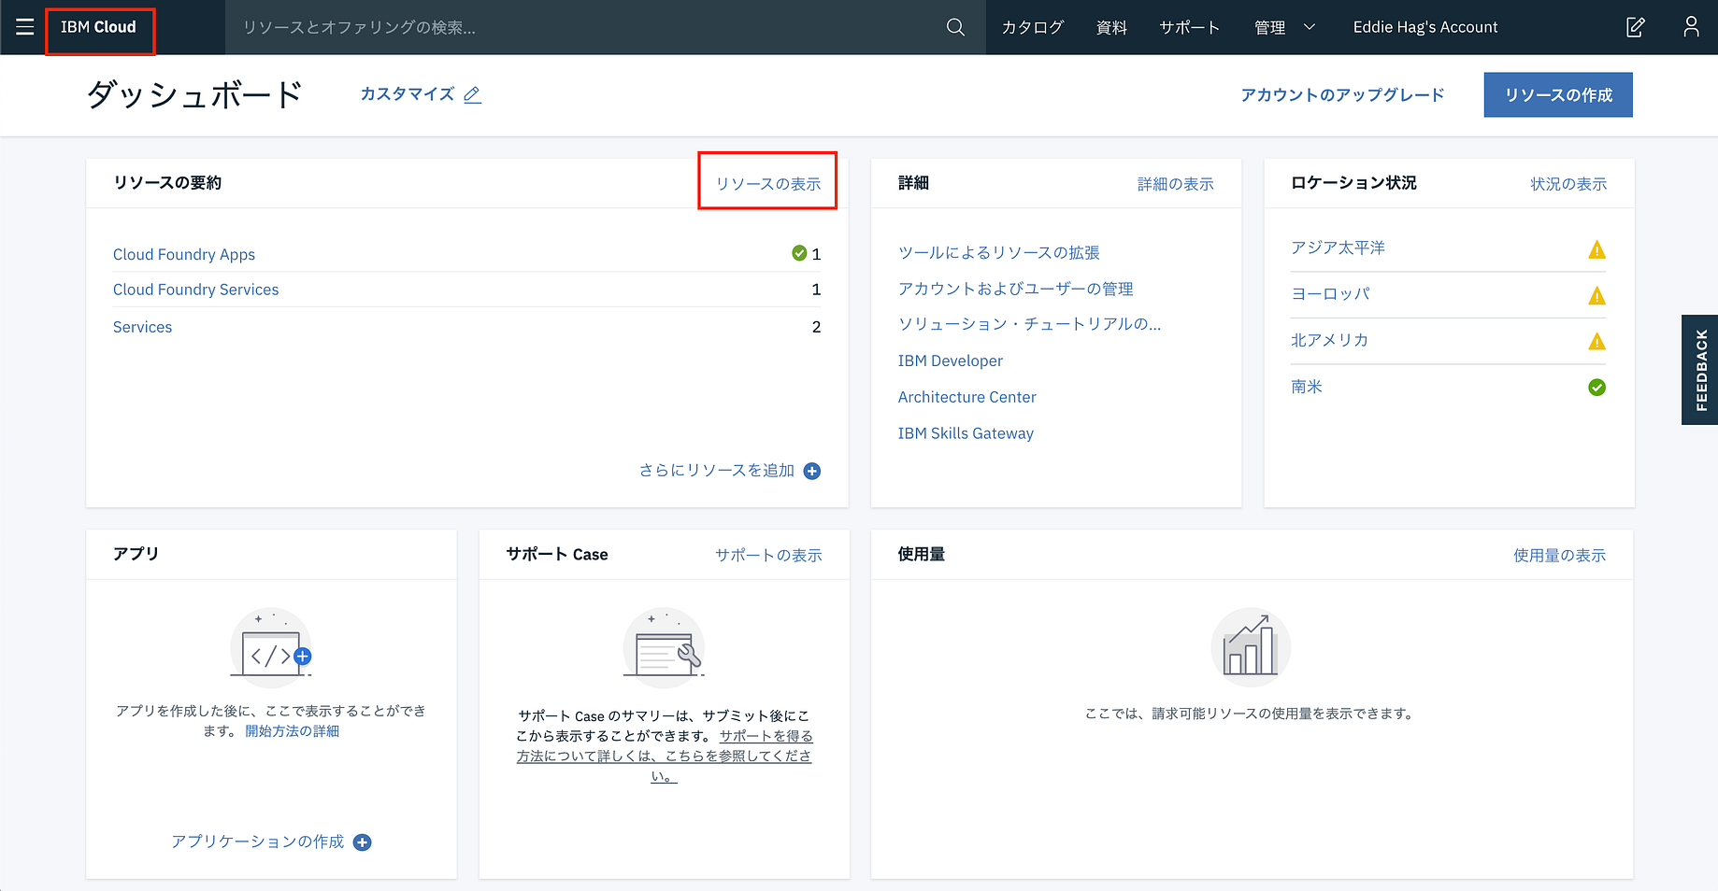Image resolution: width=1718 pixels, height=891 pixels.
Task: Open 使用量の表示 link
Action: click(x=1560, y=555)
